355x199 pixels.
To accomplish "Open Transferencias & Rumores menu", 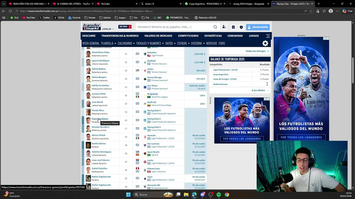I will pyautogui.click(x=120, y=36).
